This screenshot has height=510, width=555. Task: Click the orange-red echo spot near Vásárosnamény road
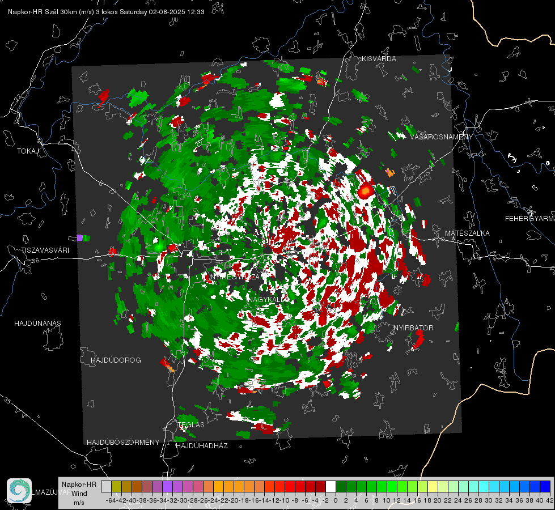point(365,192)
